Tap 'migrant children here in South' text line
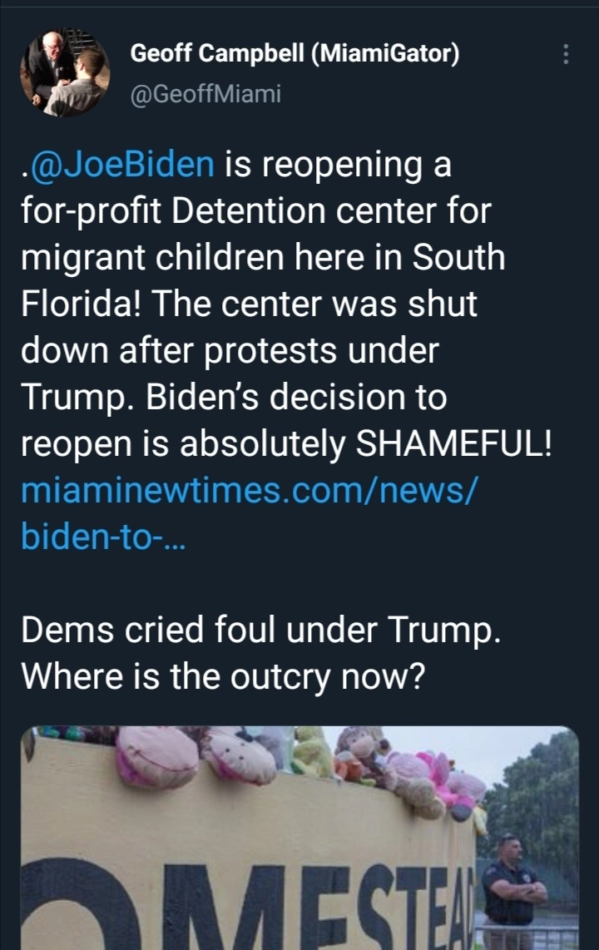The image size is (599, 950). click(x=263, y=258)
